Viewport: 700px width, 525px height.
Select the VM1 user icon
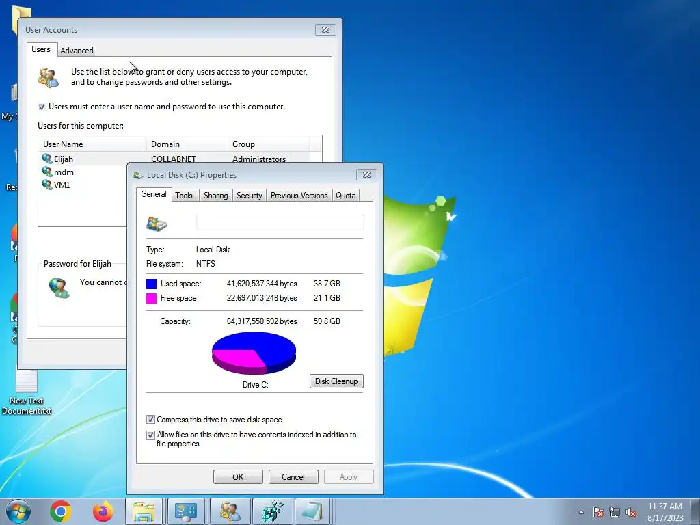(47, 185)
